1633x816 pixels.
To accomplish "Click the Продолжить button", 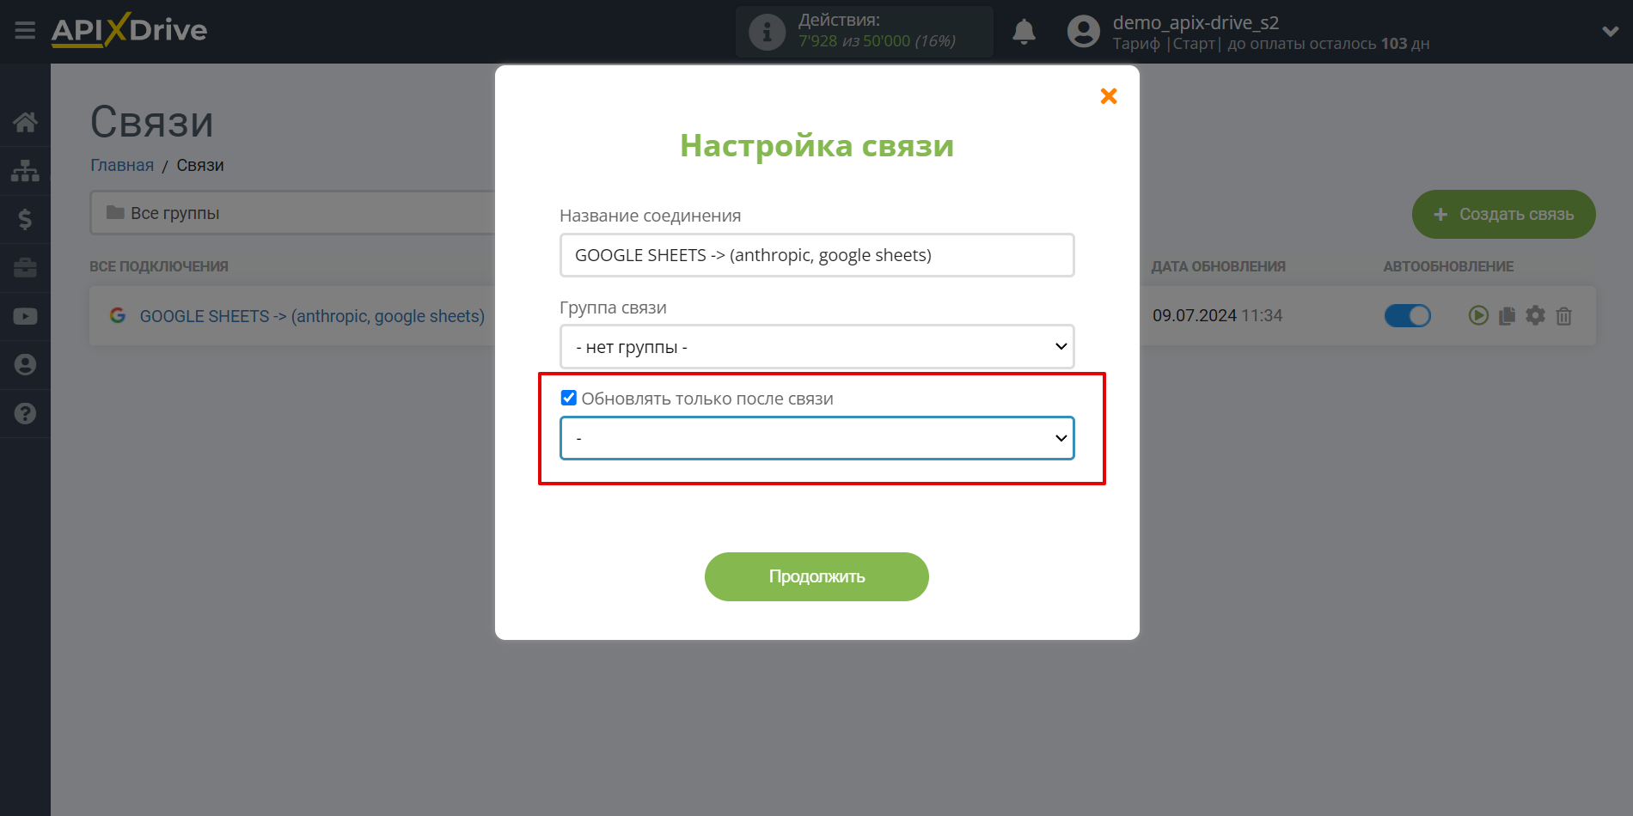I will click(x=816, y=576).
